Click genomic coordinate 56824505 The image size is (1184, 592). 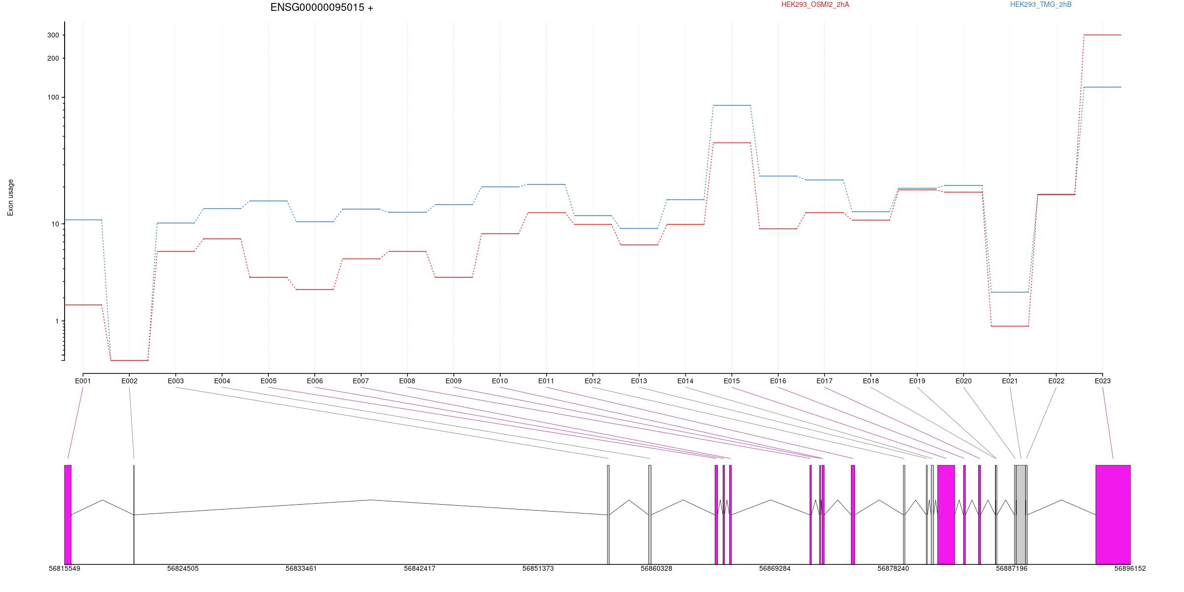click(x=183, y=568)
